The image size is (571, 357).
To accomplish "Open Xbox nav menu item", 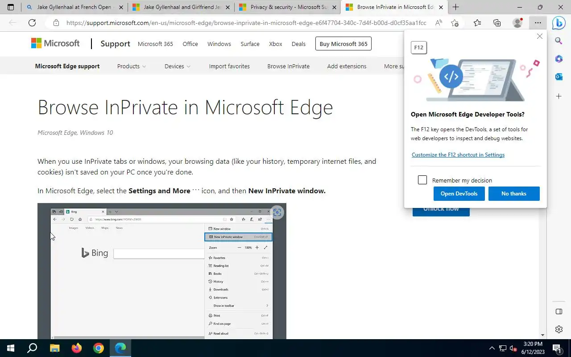I will [x=276, y=44].
